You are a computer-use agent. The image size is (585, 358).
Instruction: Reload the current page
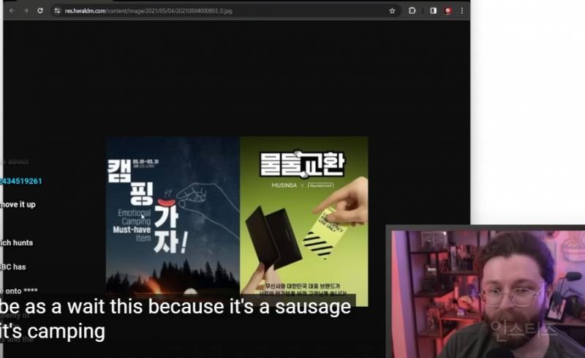point(40,11)
